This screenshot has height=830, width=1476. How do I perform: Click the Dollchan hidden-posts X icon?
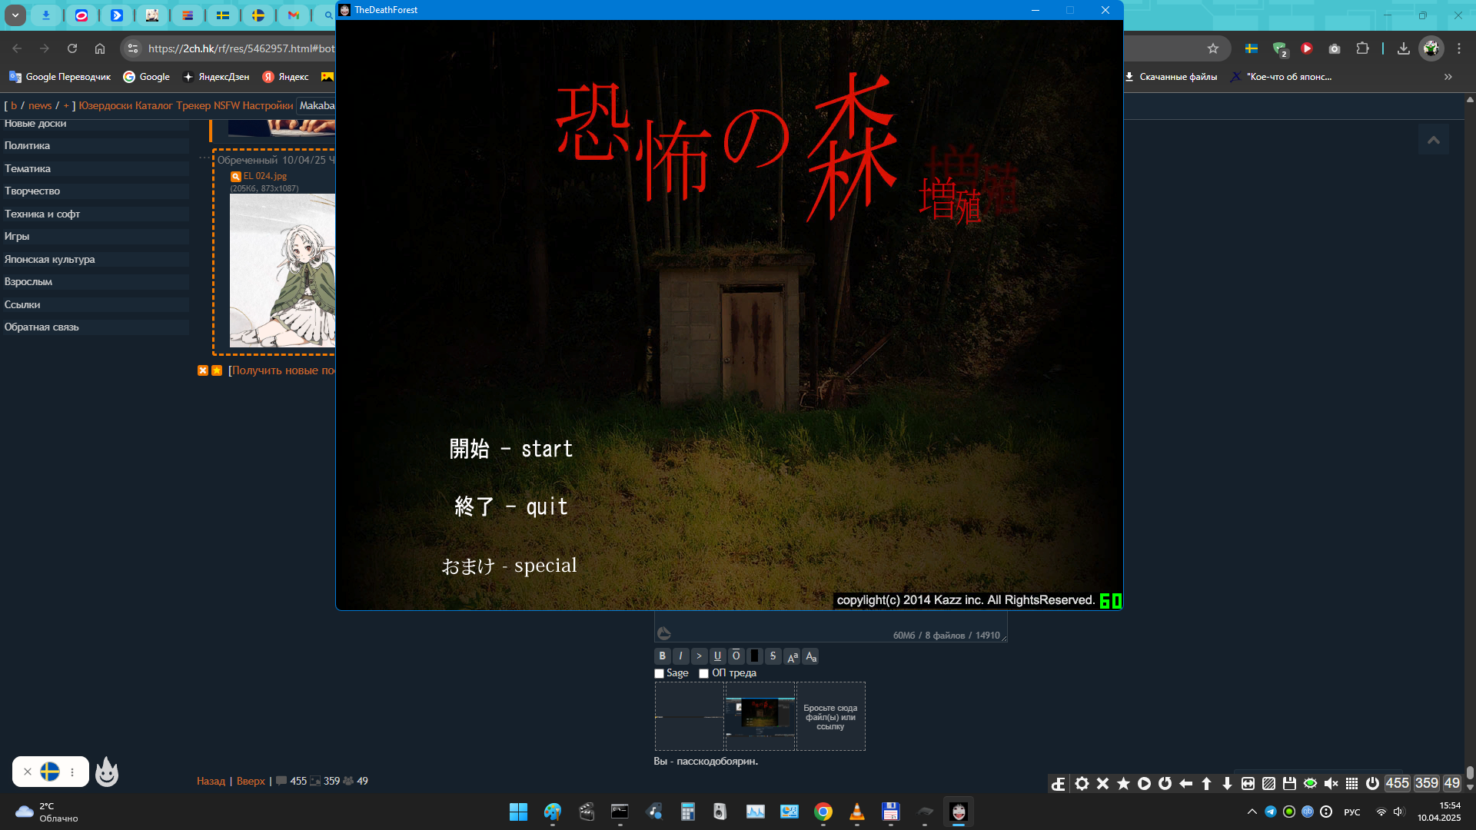pyautogui.click(x=1102, y=783)
